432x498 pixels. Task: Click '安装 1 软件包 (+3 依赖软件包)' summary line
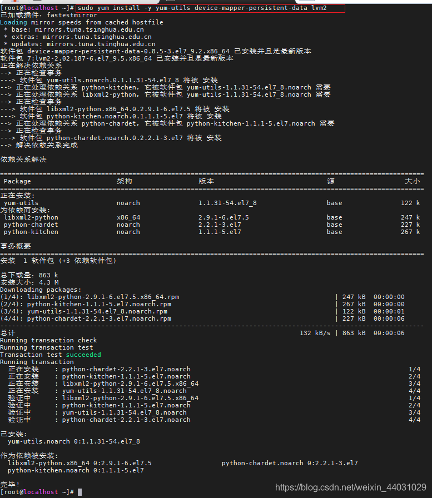[x=58, y=261]
